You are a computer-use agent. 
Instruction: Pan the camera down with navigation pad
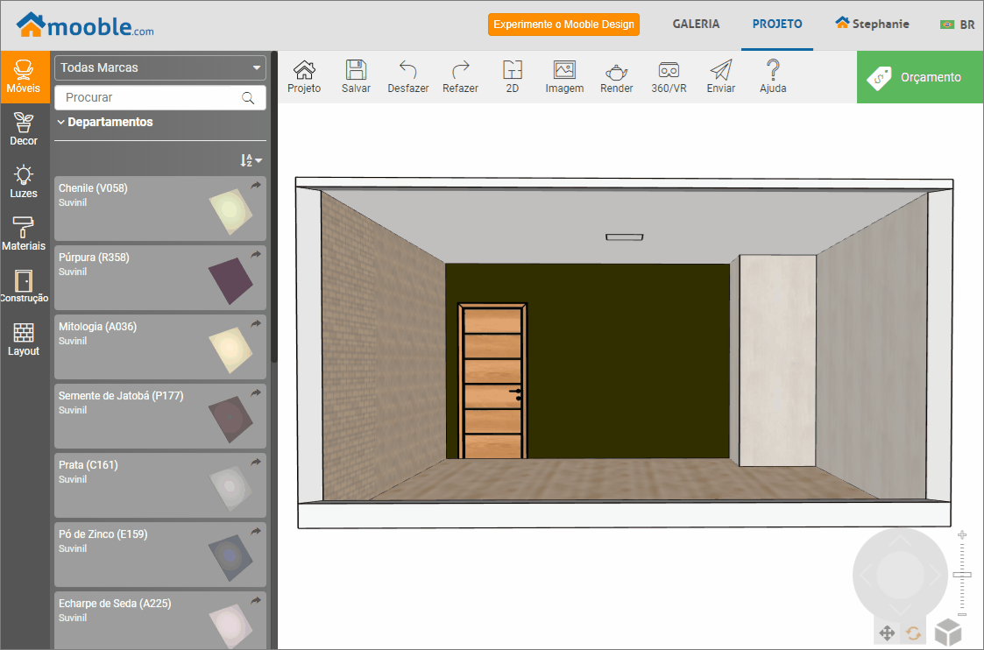click(901, 609)
